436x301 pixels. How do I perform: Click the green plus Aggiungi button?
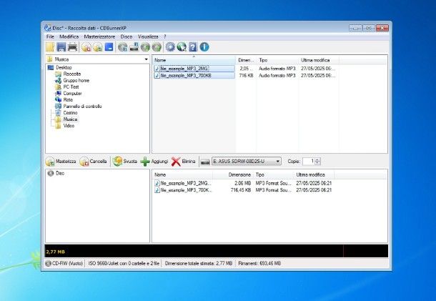(154, 162)
